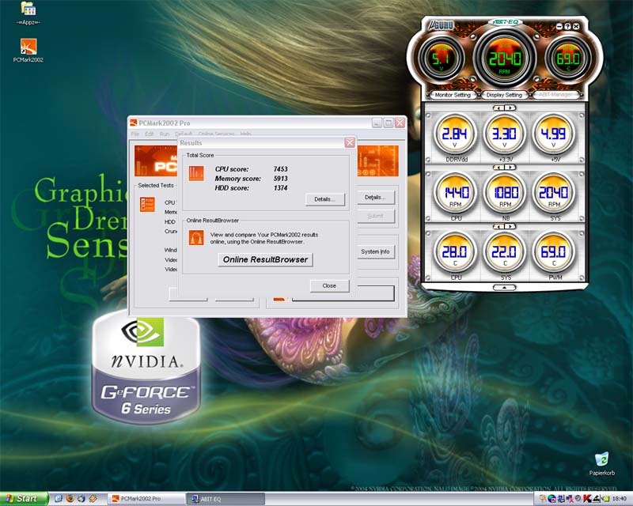Select the large green 69.0 C gauge

click(567, 59)
